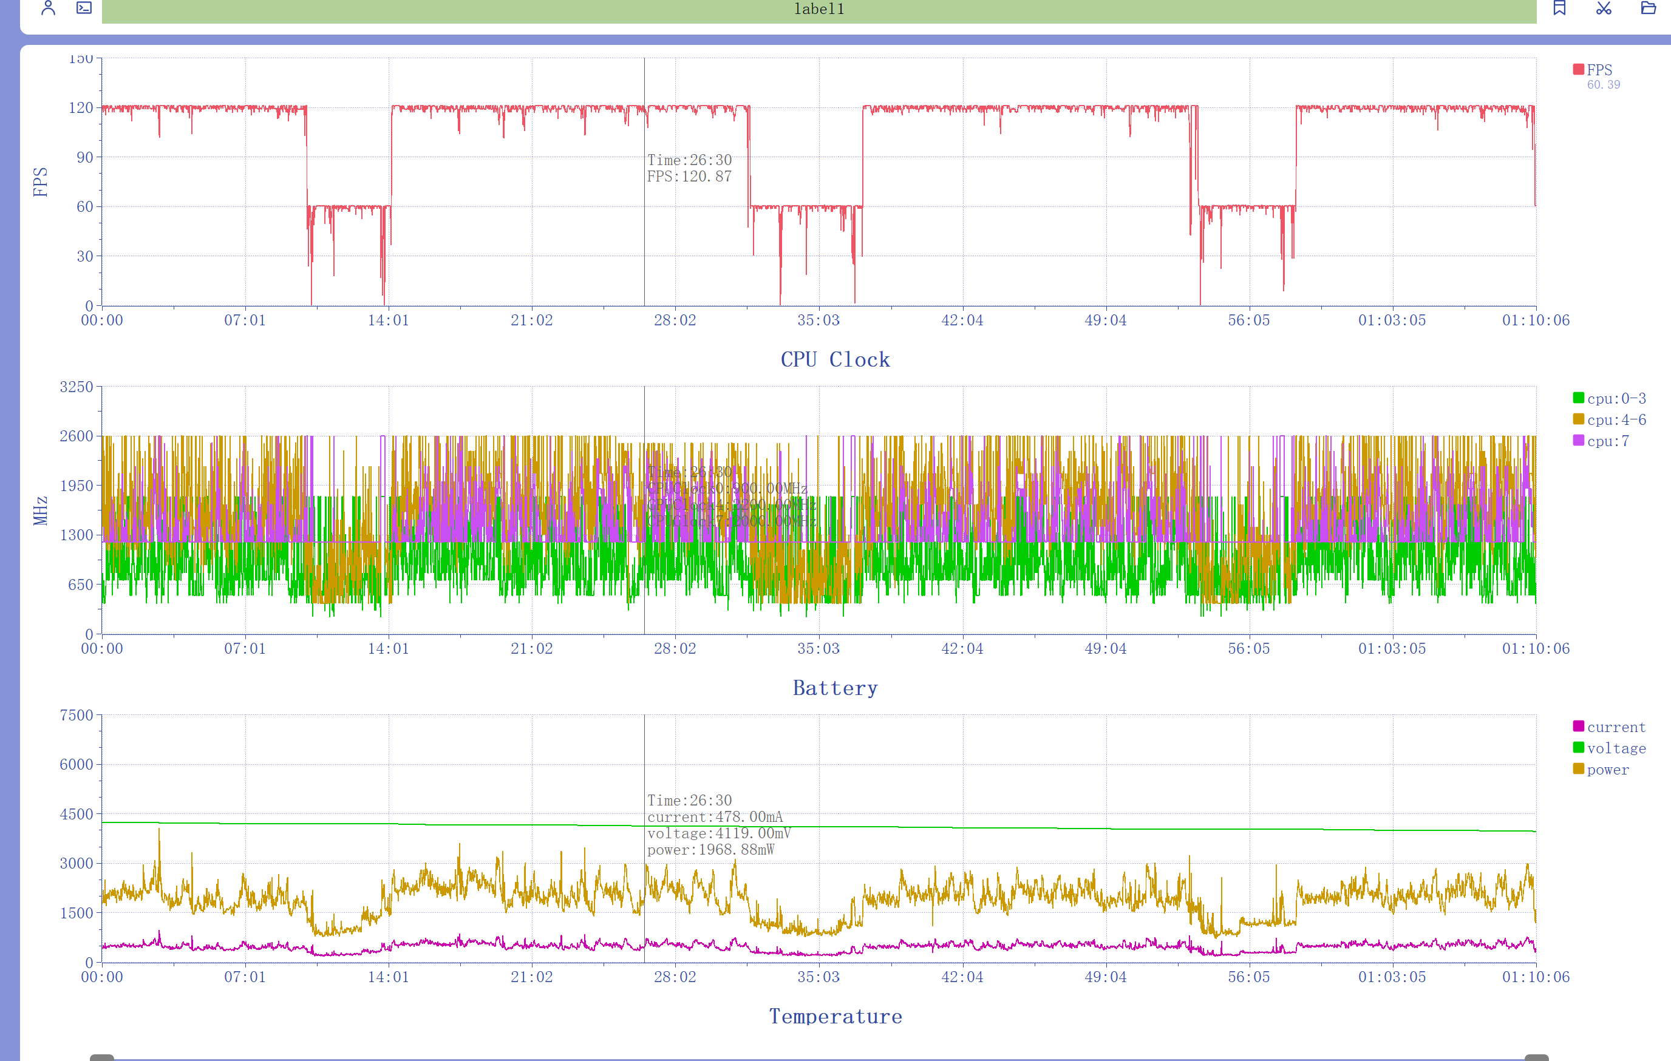The width and height of the screenshot is (1671, 1061).
Task: Toggle the cpu:7 legend series
Action: (x=1601, y=441)
